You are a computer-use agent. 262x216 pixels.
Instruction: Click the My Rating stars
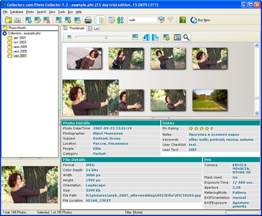tap(200, 129)
